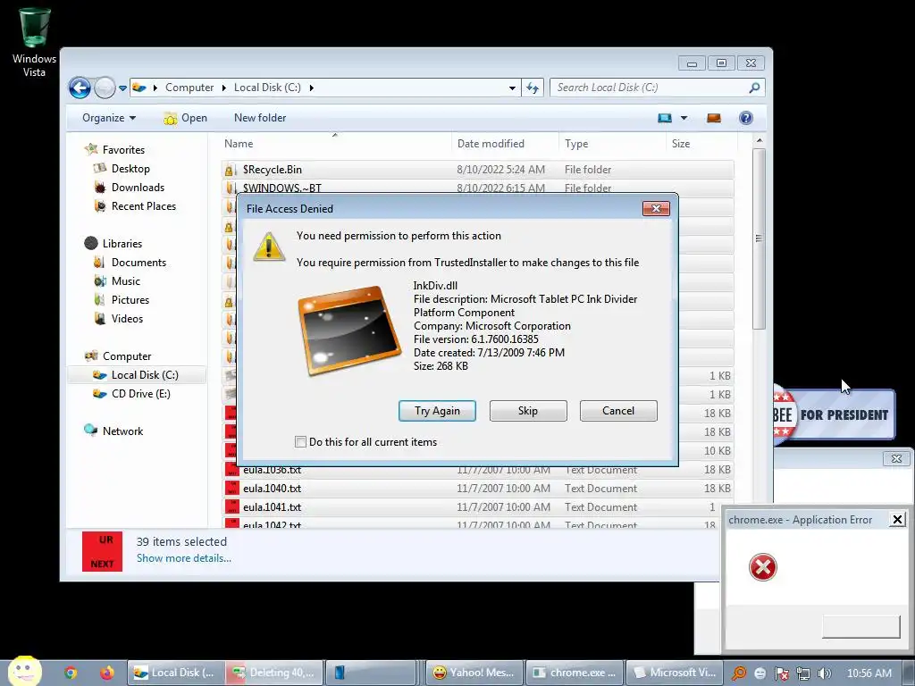Open Recent Places in the sidebar
Viewport: 915px width, 686px height.
point(143,206)
